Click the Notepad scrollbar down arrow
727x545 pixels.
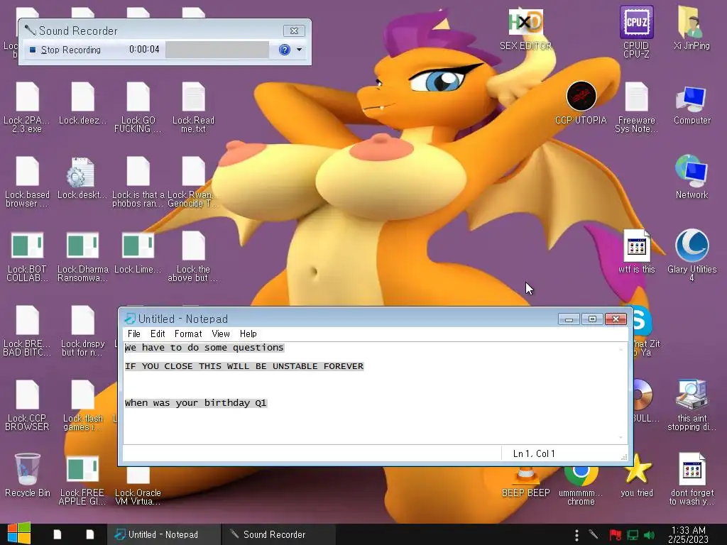(621, 437)
